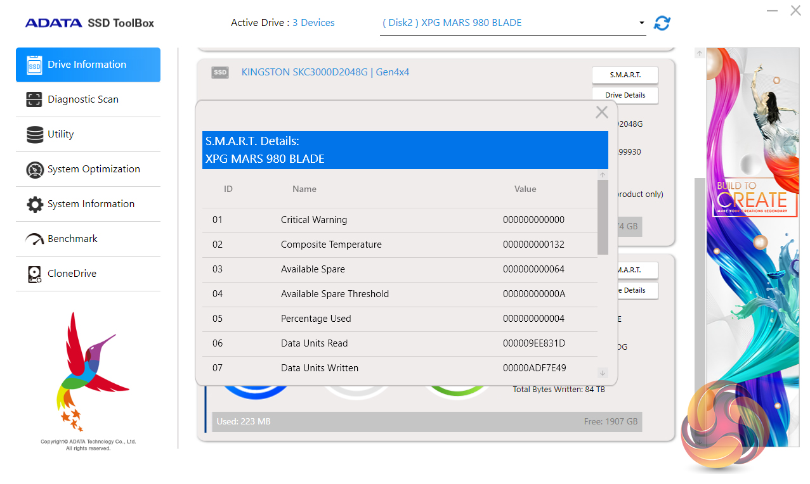Click the Used: 223 MB capacity bar
The height and width of the screenshot is (484, 810).
pyautogui.click(x=427, y=422)
